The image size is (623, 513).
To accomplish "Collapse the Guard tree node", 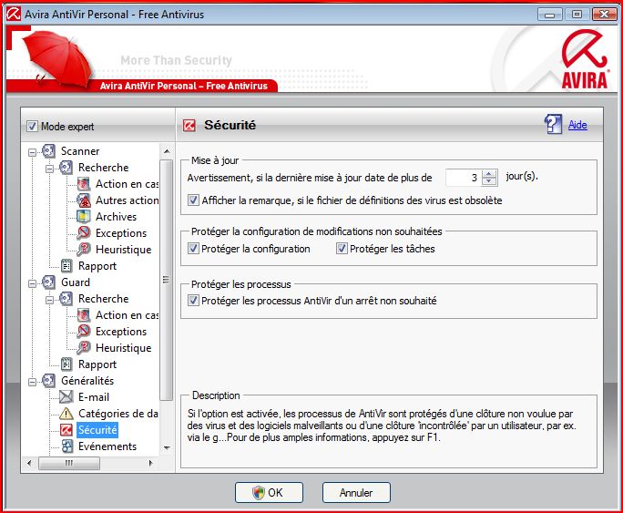I will (32, 283).
